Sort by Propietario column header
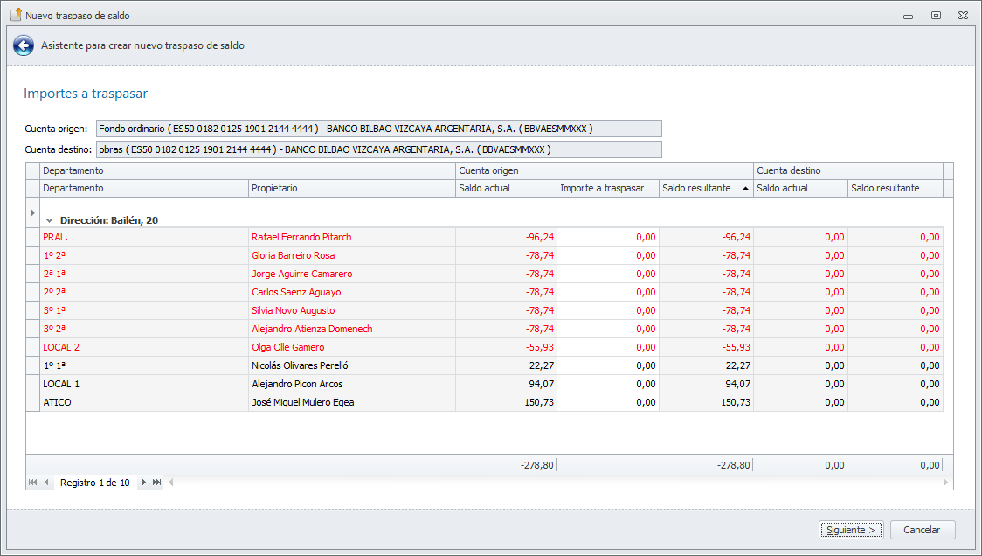This screenshot has height=556, width=982. click(x=351, y=188)
